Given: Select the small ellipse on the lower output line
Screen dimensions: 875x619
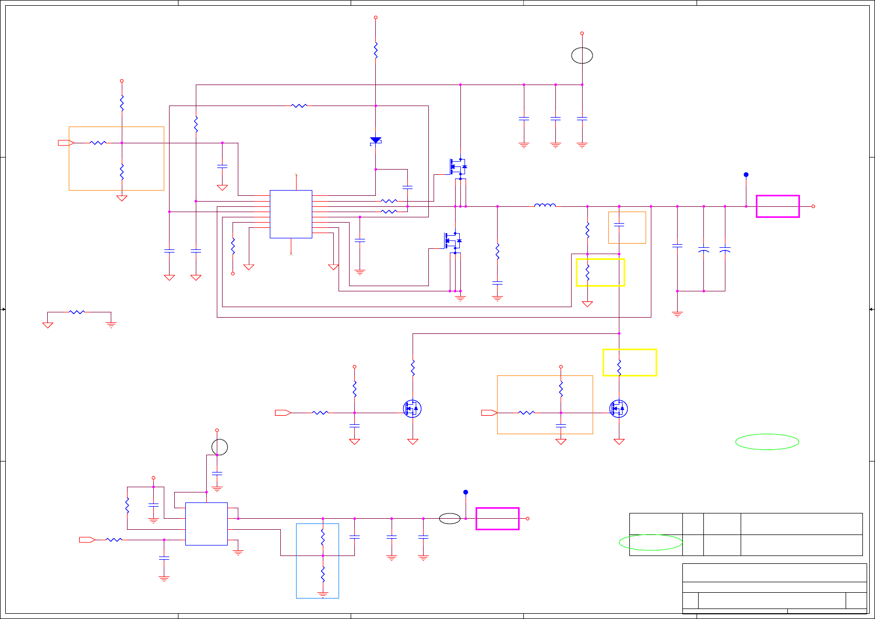Looking at the screenshot, I should 449,519.
